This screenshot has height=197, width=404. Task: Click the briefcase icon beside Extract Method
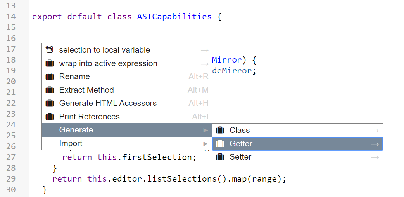[49, 90]
